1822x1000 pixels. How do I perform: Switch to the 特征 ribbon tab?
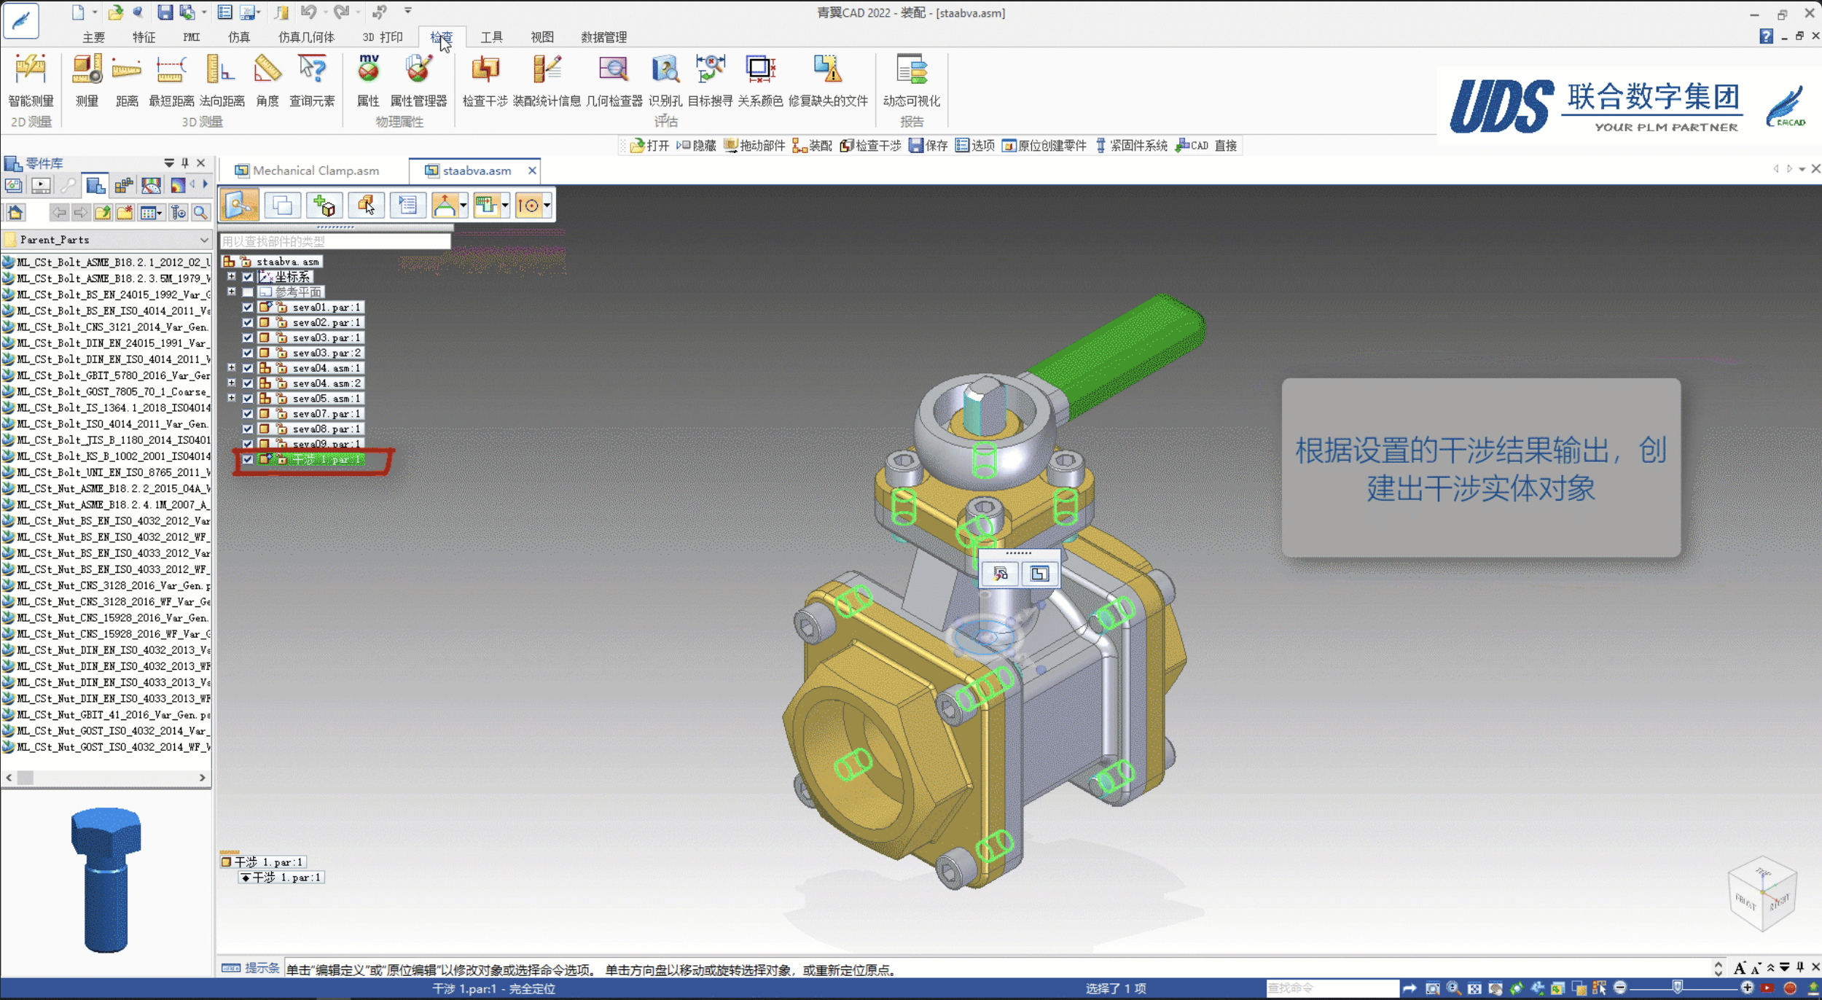point(144,37)
